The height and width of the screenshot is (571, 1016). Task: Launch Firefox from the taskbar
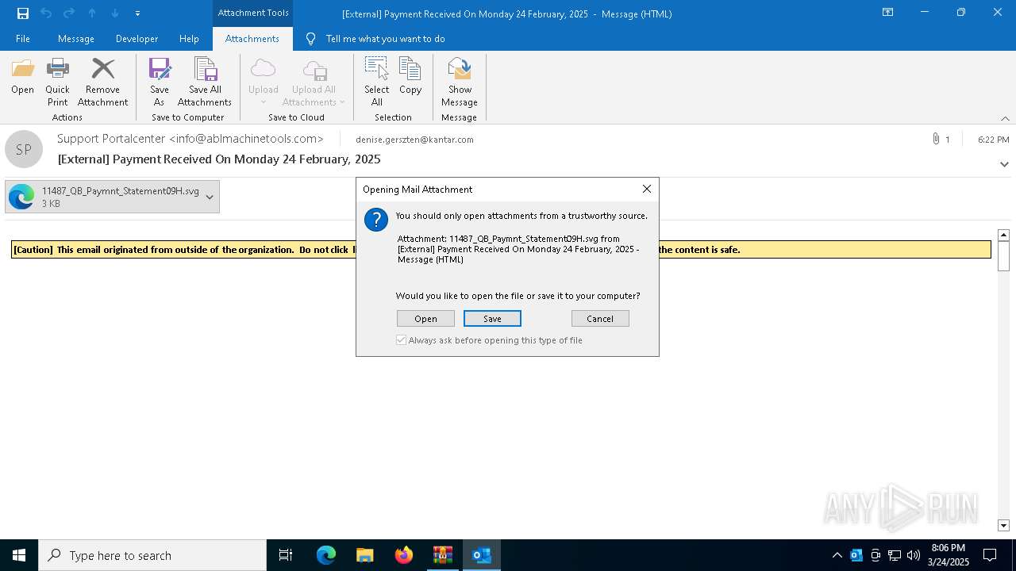[404, 555]
